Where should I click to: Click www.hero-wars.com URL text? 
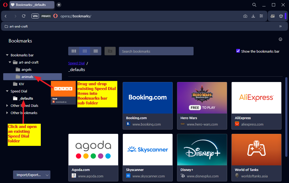click(x=202, y=124)
